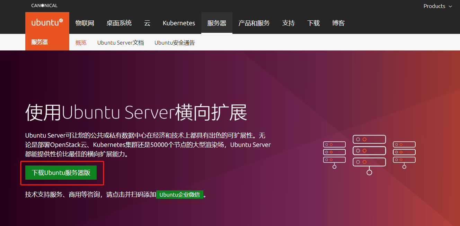Screen dimensions: 460x226
Task: Click the orange Ubuntu logo
Action: pyautogui.click(x=47, y=23)
